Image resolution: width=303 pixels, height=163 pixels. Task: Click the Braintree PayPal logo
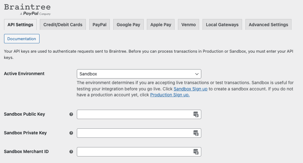[27, 9]
